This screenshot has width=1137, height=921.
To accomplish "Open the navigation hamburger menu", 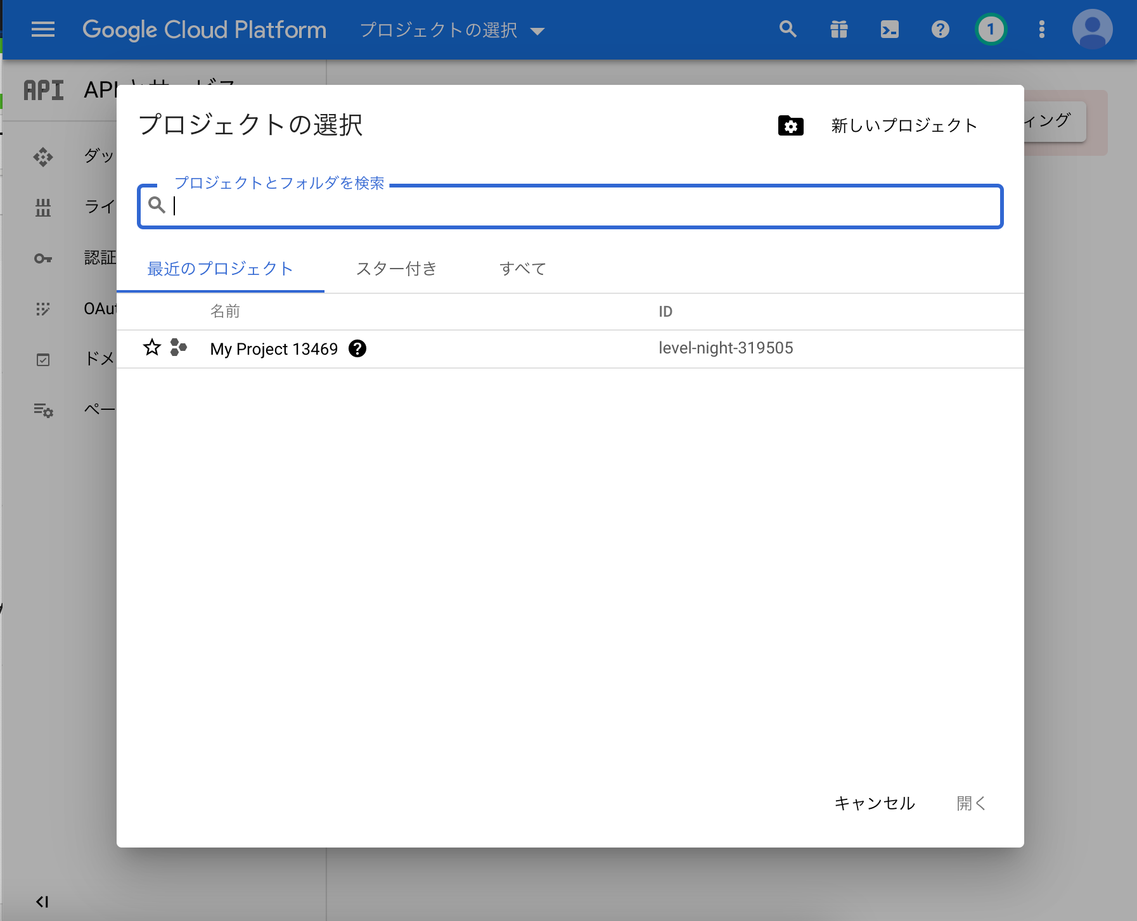I will coord(42,29).
